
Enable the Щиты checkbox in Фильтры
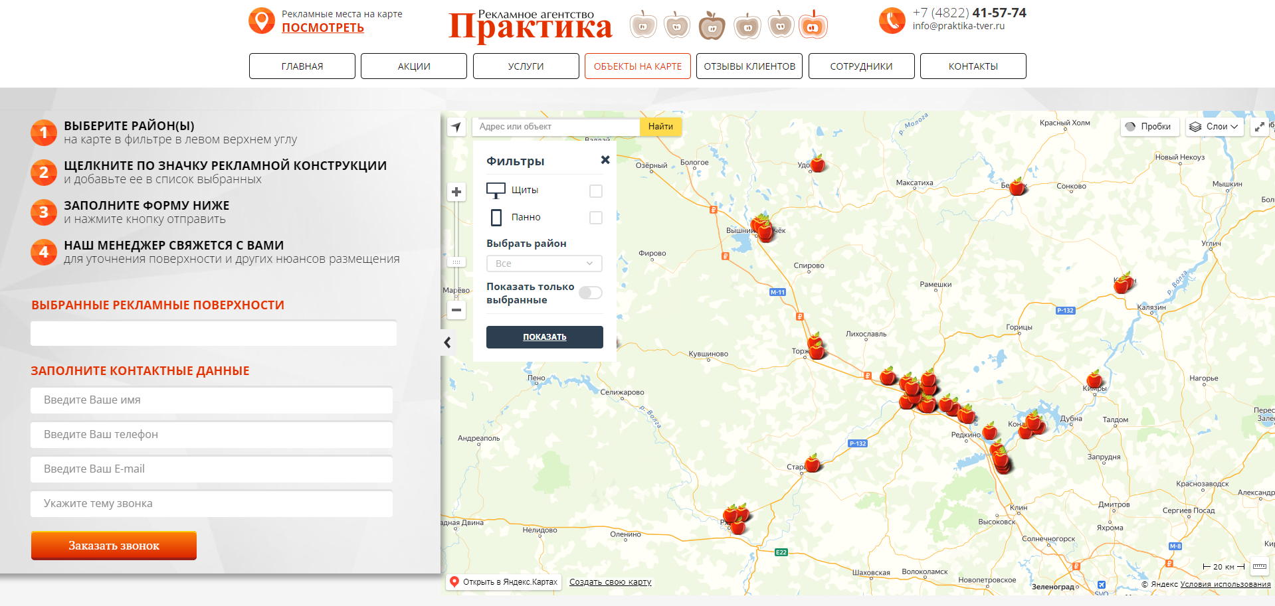click(595, 190)
